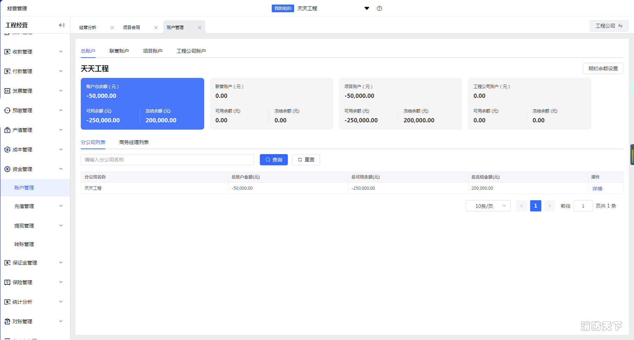The image size is (634, 340).
Task: Click the 查询 search button
Action: [273, 160]
